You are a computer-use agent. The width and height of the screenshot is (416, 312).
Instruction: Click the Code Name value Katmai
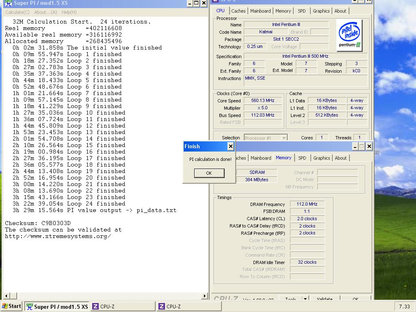[x=266, y=32]
